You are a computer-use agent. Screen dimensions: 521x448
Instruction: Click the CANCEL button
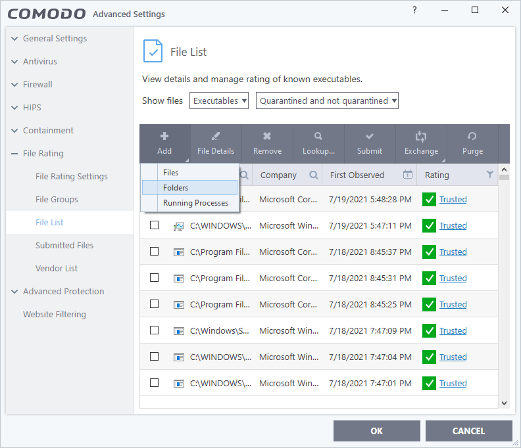coord(468,431)
